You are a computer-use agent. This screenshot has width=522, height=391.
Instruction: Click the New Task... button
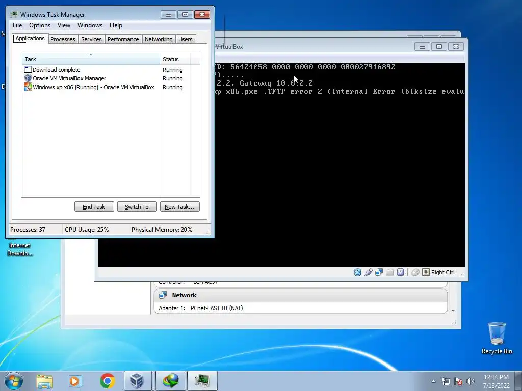pyautogui.click(x=180, y=207)
